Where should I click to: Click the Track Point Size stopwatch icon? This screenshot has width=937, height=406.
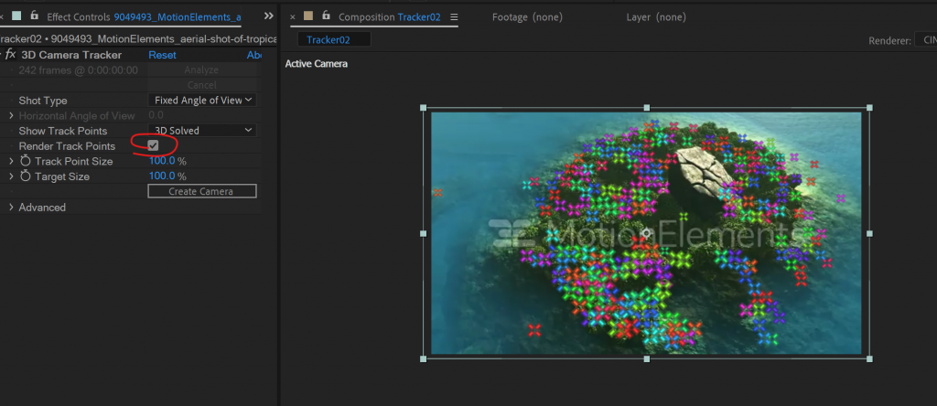(25, 161)
